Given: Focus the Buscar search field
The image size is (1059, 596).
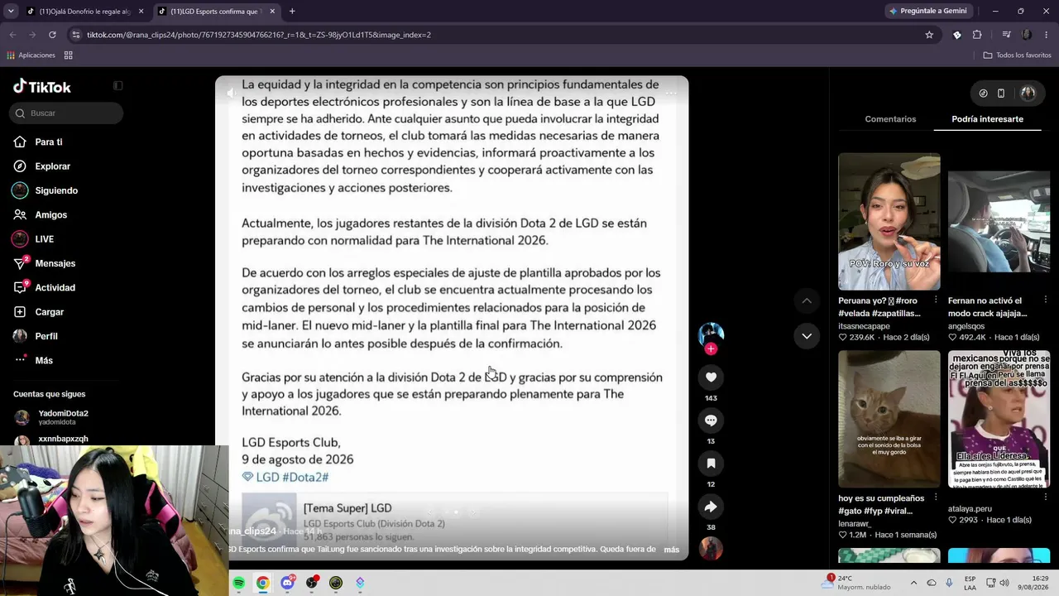Looking at the screenshot, I should coord(68,113).
